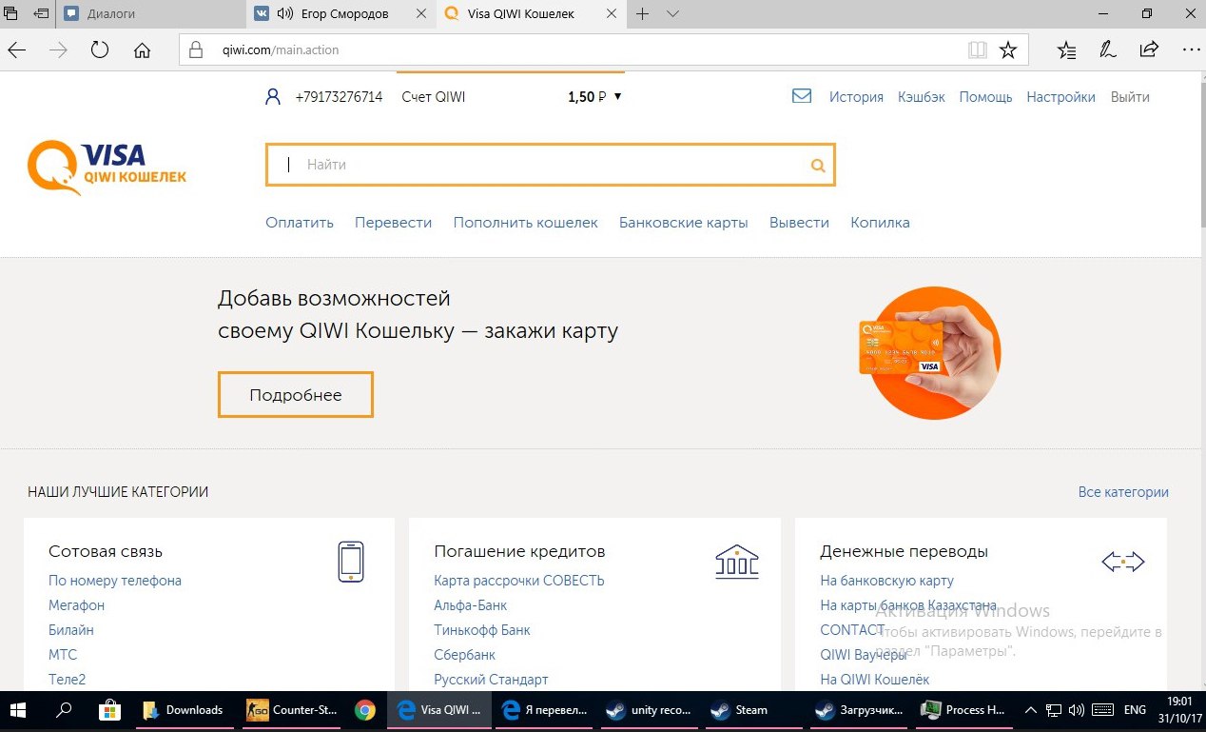Expand the QIWI balance 1,50 ₽ dropdown arrow
The width and height of the screenshot is (1206, 732).
pos(618,97)
